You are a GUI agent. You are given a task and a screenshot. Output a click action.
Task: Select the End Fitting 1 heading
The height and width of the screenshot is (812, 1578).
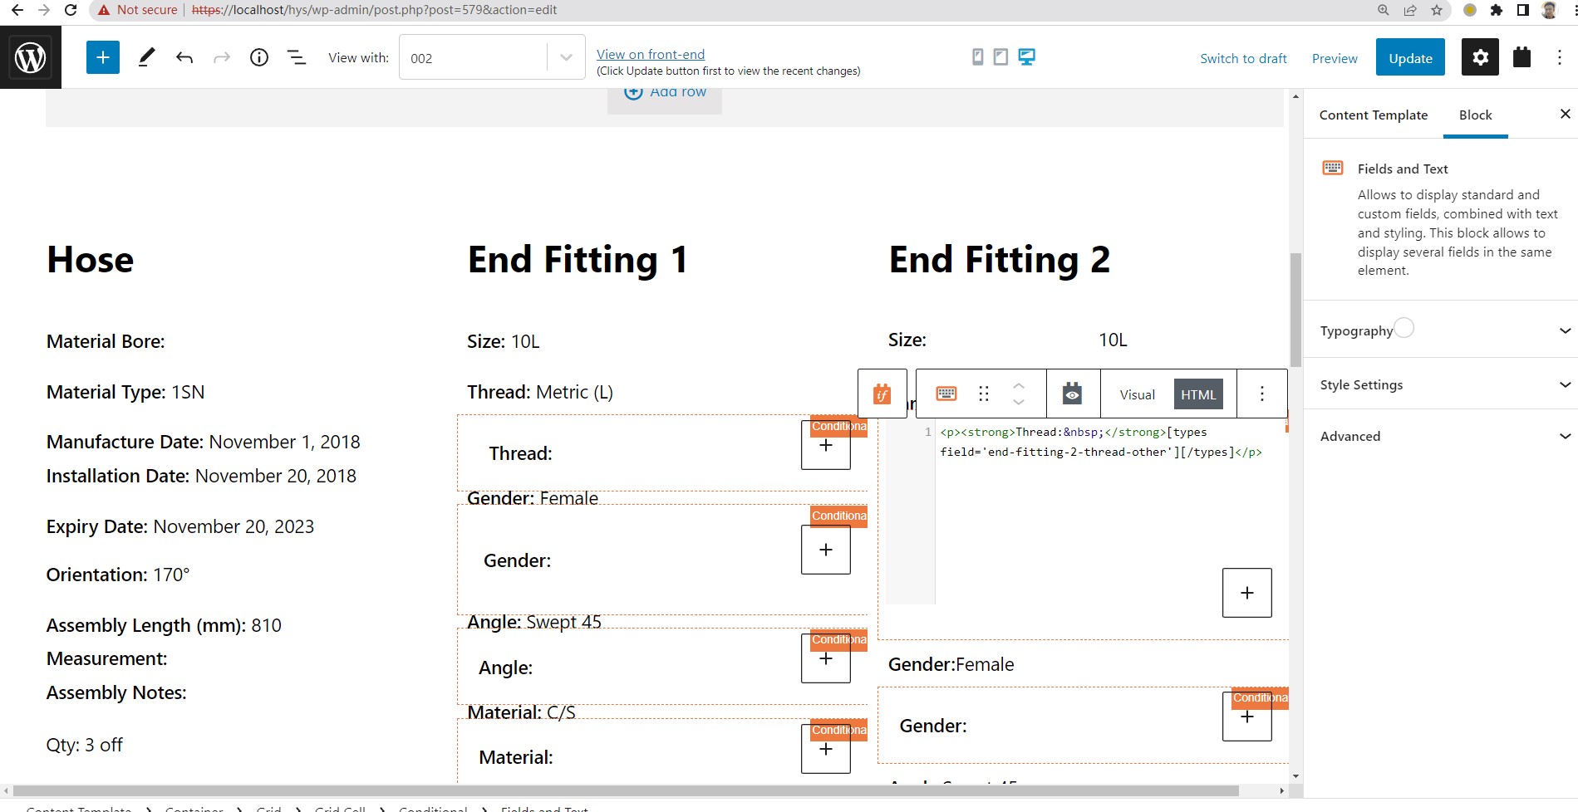point(578,260)
